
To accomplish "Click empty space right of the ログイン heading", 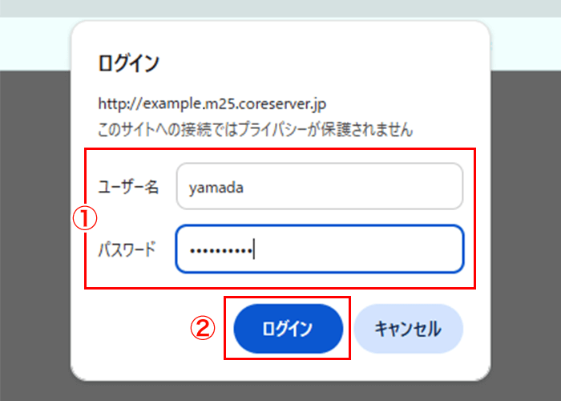I will coord(321,62).
